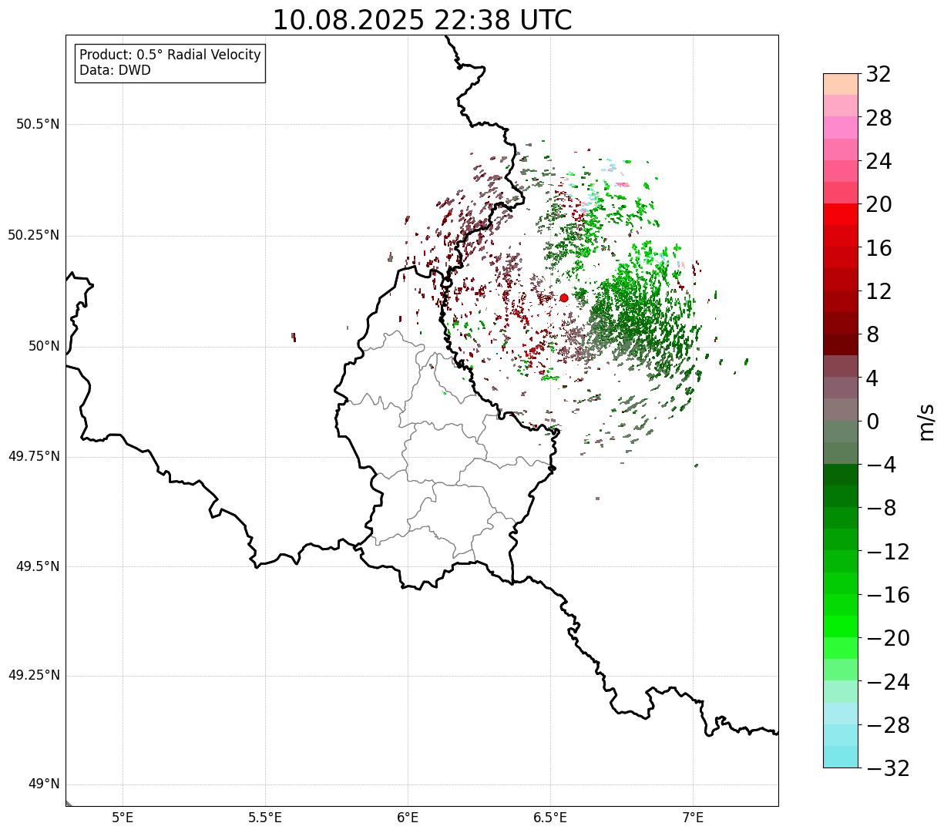The image size is (944, 833).
Task: Click the colorbar tick label 4
Action: [872, 378]
